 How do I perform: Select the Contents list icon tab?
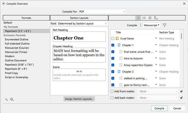[x=138, y=18]
